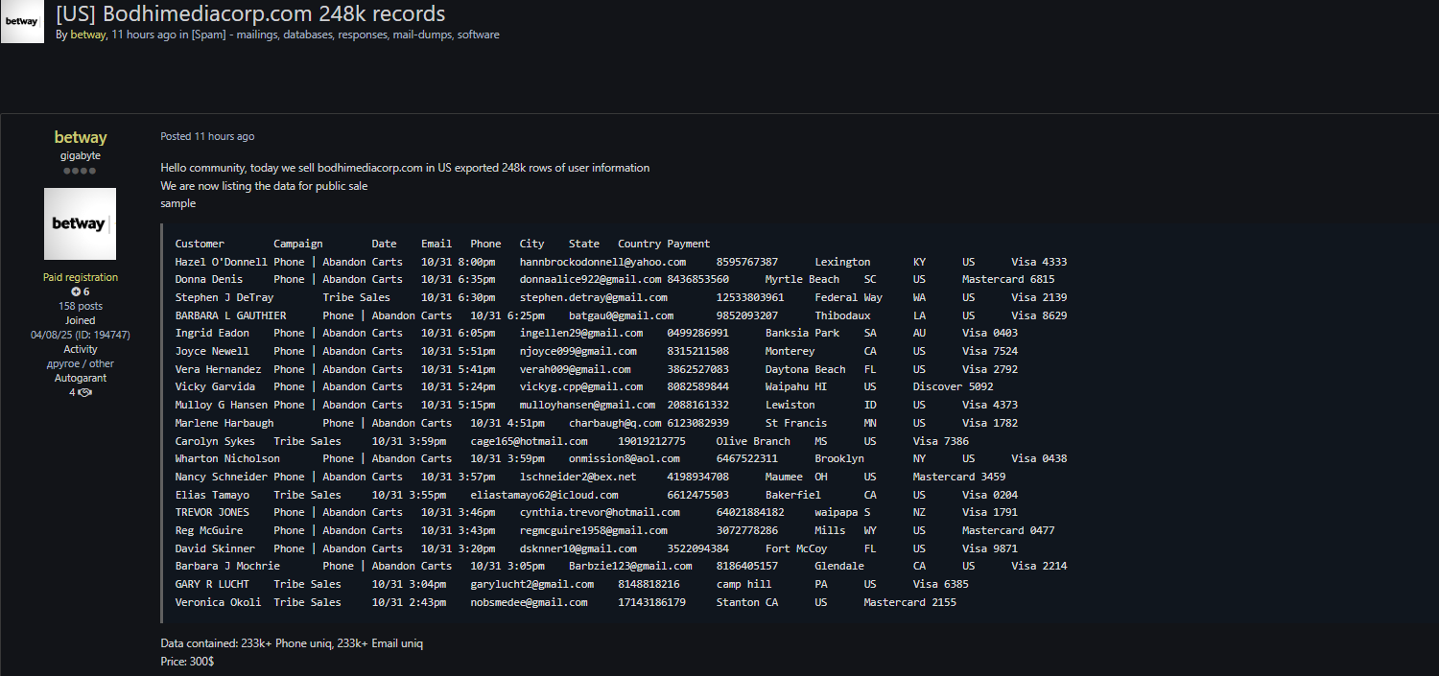Viewport: 1439px width, 676px height.
Task: Open betway's profile from the byline
Action: coord(87,35)
